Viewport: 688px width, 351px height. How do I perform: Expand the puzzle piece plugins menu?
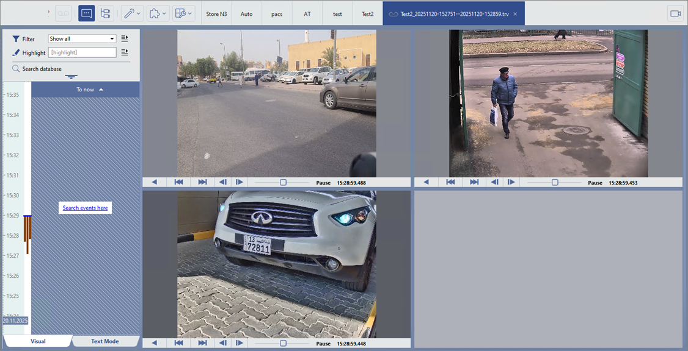pos(158,13)
